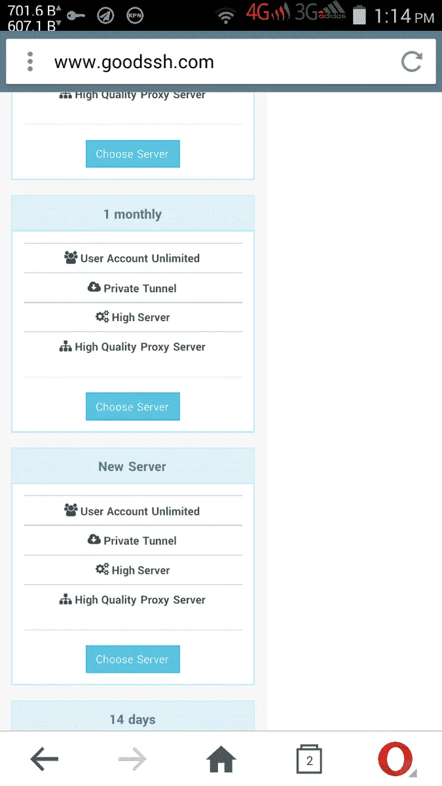Image resolution: width=442 pixels, height=786 pixels.
Task: Tap the battery status icon
Action: (359, 15)
